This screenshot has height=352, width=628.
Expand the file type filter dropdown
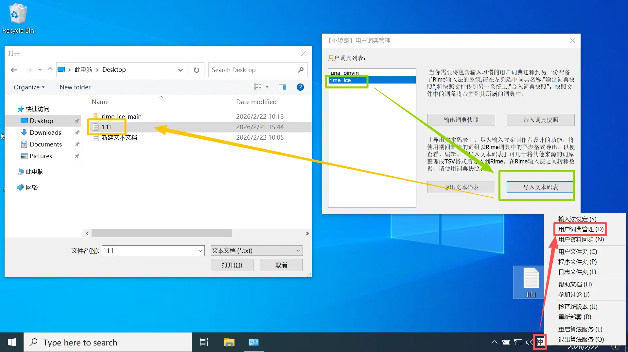tap(298, 251)
